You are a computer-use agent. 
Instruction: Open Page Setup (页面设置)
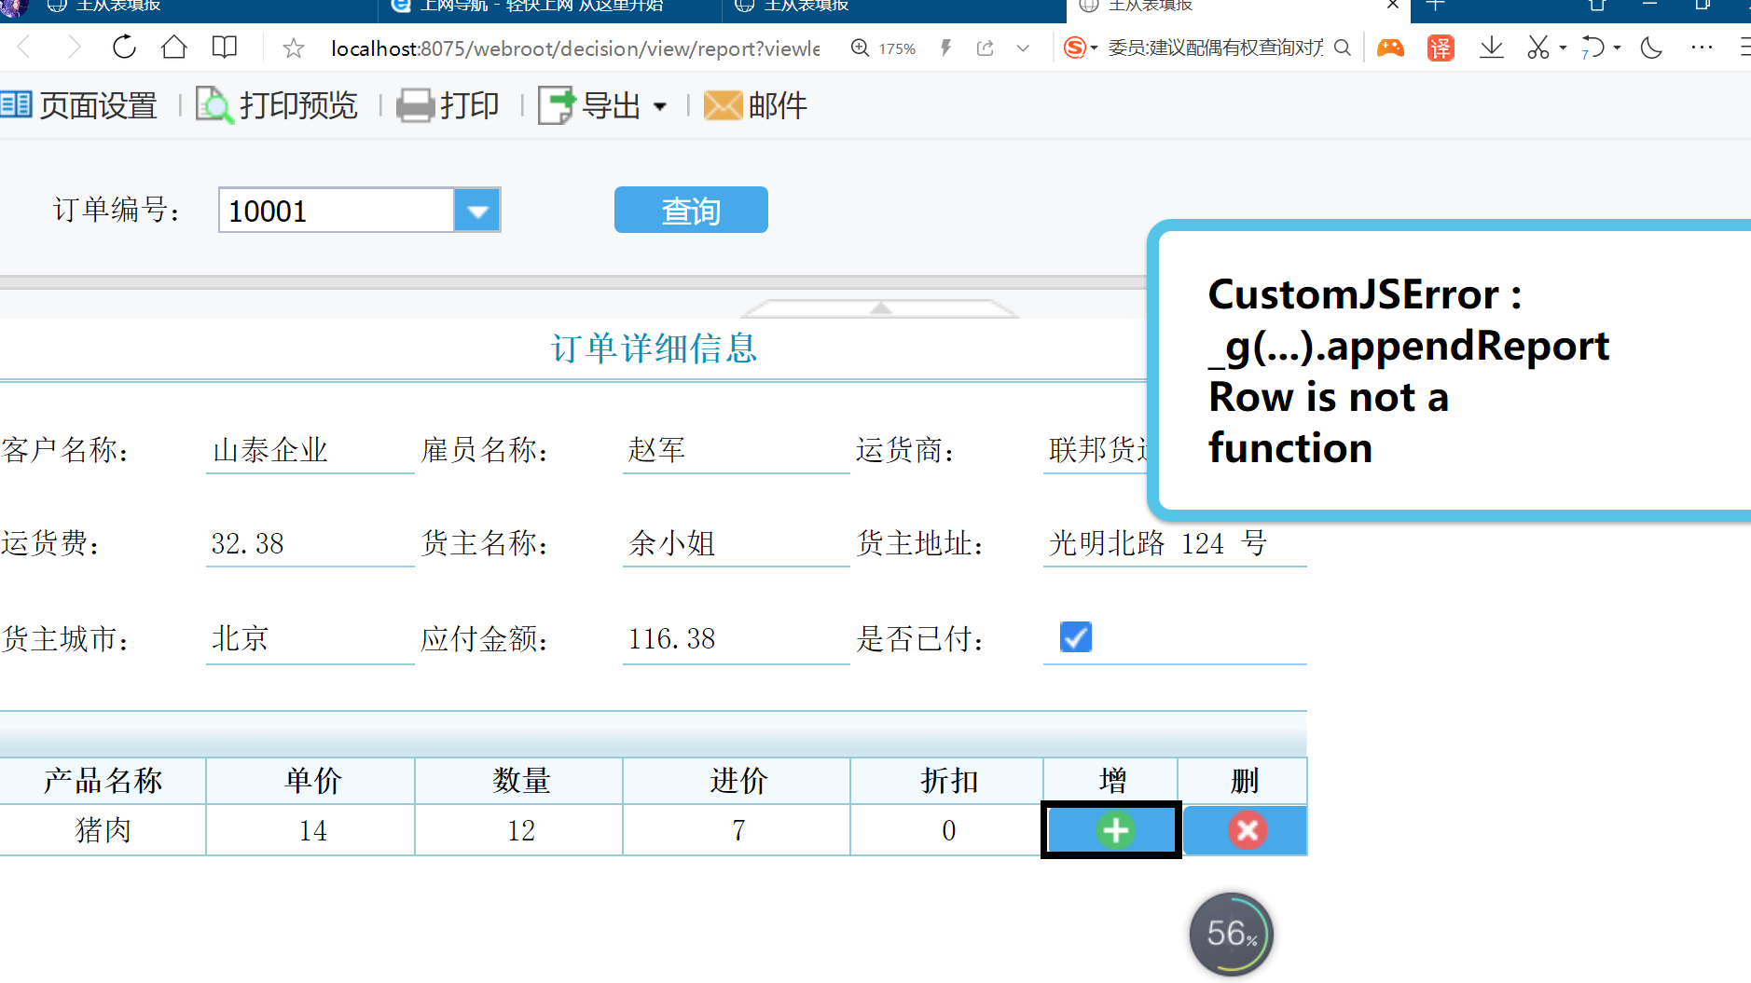coord(80,105)
